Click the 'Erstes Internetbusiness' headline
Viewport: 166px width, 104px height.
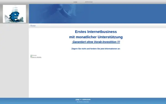[x=96, y=32]
